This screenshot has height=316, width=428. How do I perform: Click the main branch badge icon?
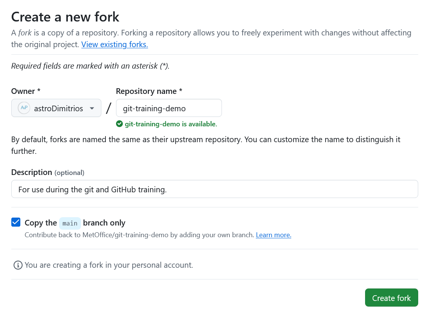[x=70, y=223]
